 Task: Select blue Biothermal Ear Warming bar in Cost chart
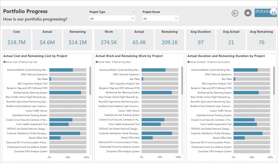click(x=65, y=93)
